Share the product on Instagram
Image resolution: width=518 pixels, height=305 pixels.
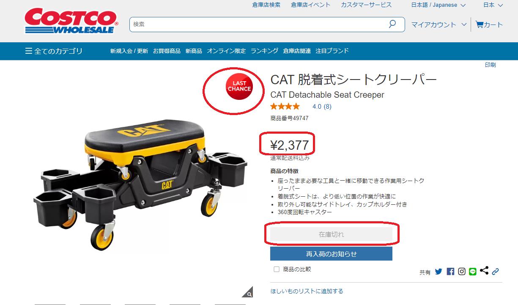pos(462,271)
